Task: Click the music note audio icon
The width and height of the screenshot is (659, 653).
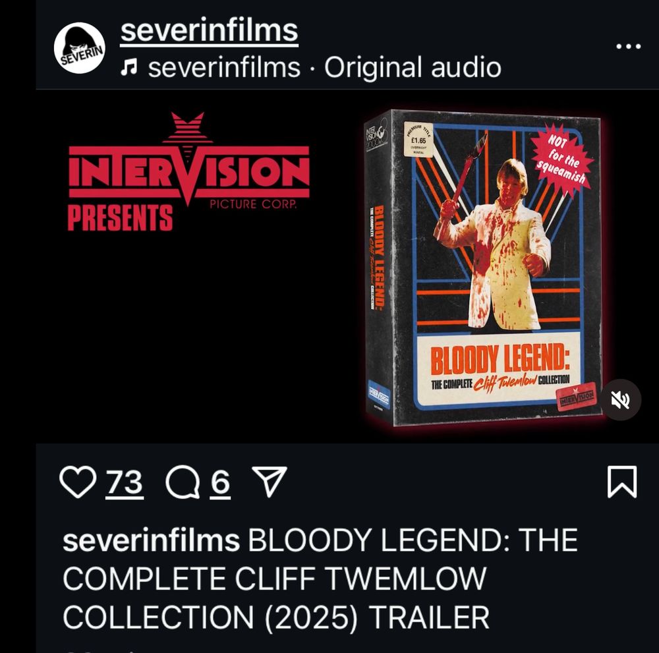Action: point(129,67)
